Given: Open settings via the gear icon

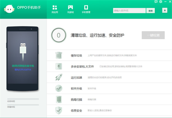Looking at the screenshot, I should coord(161,2).
